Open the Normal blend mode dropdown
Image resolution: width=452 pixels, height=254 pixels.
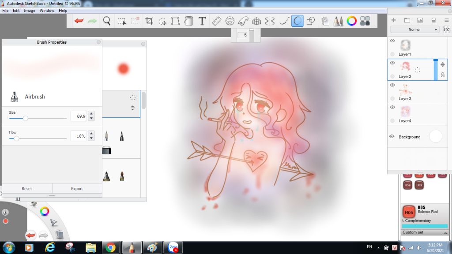tap(415, 30)
